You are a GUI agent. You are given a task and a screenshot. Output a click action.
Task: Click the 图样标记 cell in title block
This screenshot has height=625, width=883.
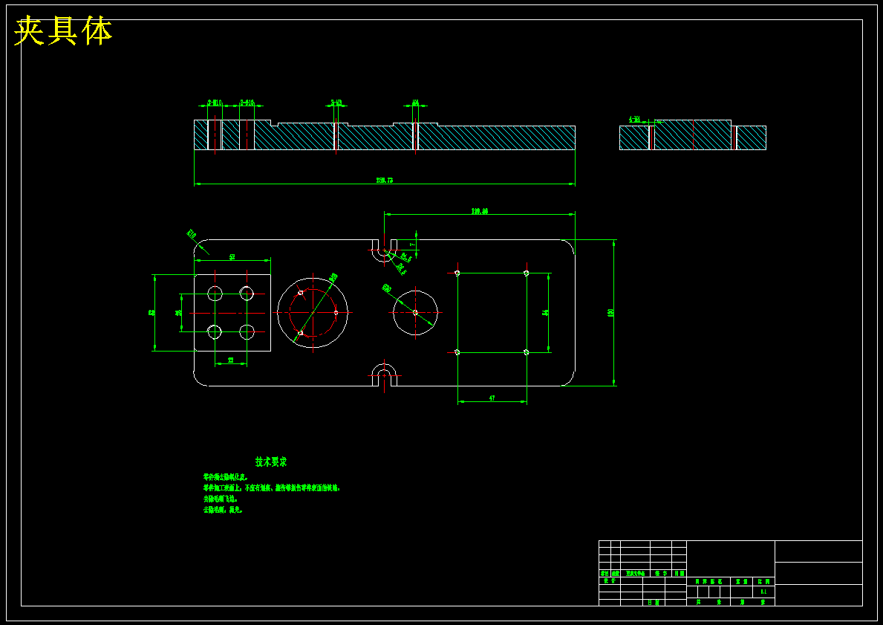coord(709,581)
